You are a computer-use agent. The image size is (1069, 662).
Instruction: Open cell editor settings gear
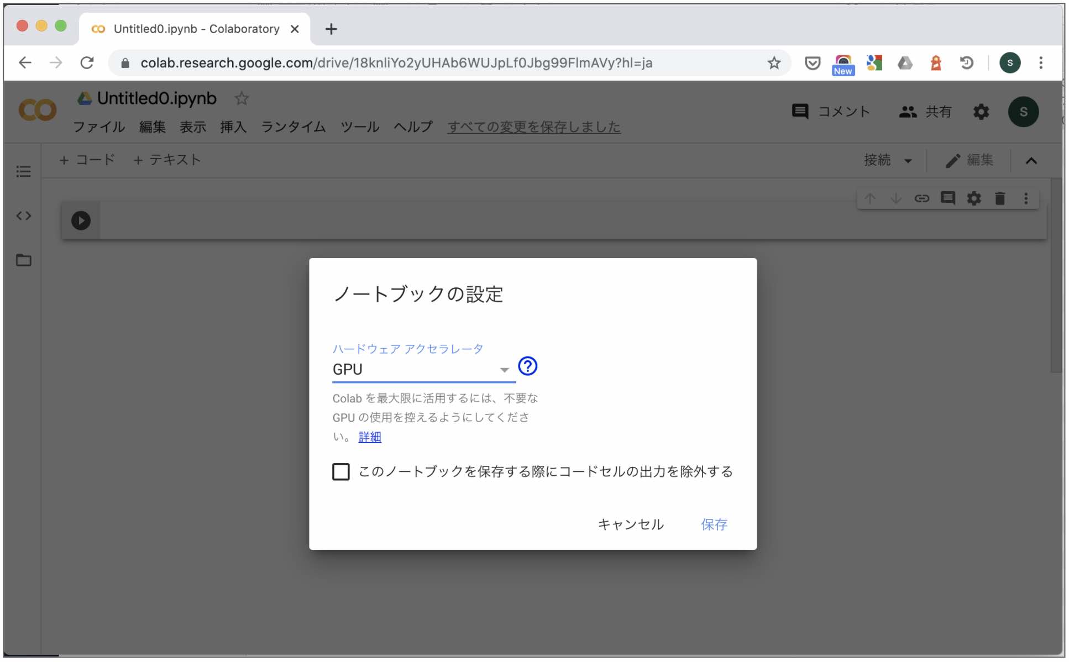974,198
